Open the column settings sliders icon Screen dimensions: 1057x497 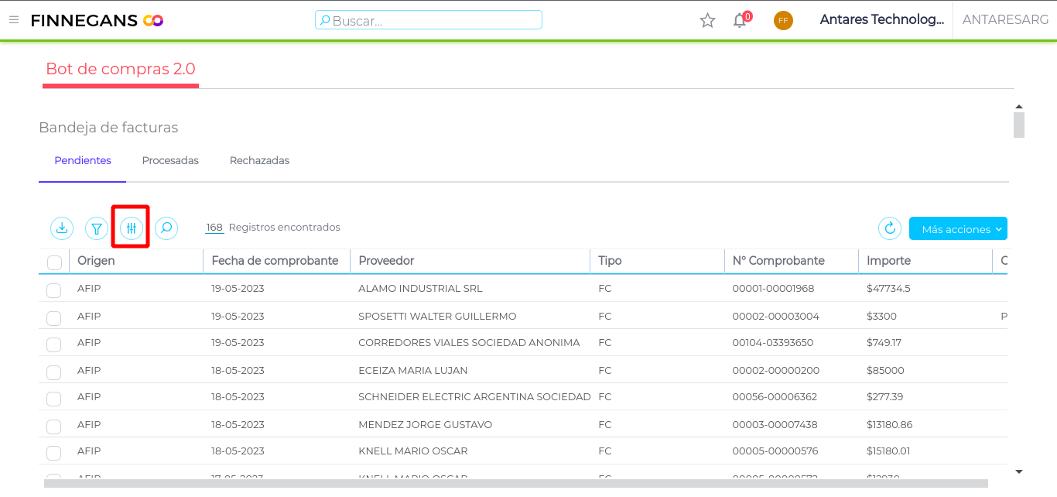pos(132,228)
